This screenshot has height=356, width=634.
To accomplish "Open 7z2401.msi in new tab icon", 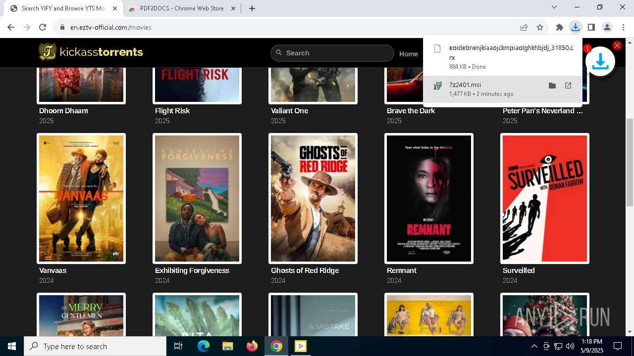I will (568, 86).
